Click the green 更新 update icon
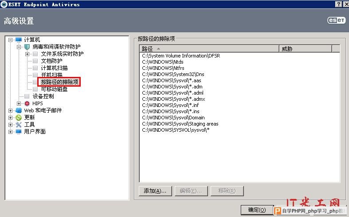The image size is (349, 217). tap(19, 118)
